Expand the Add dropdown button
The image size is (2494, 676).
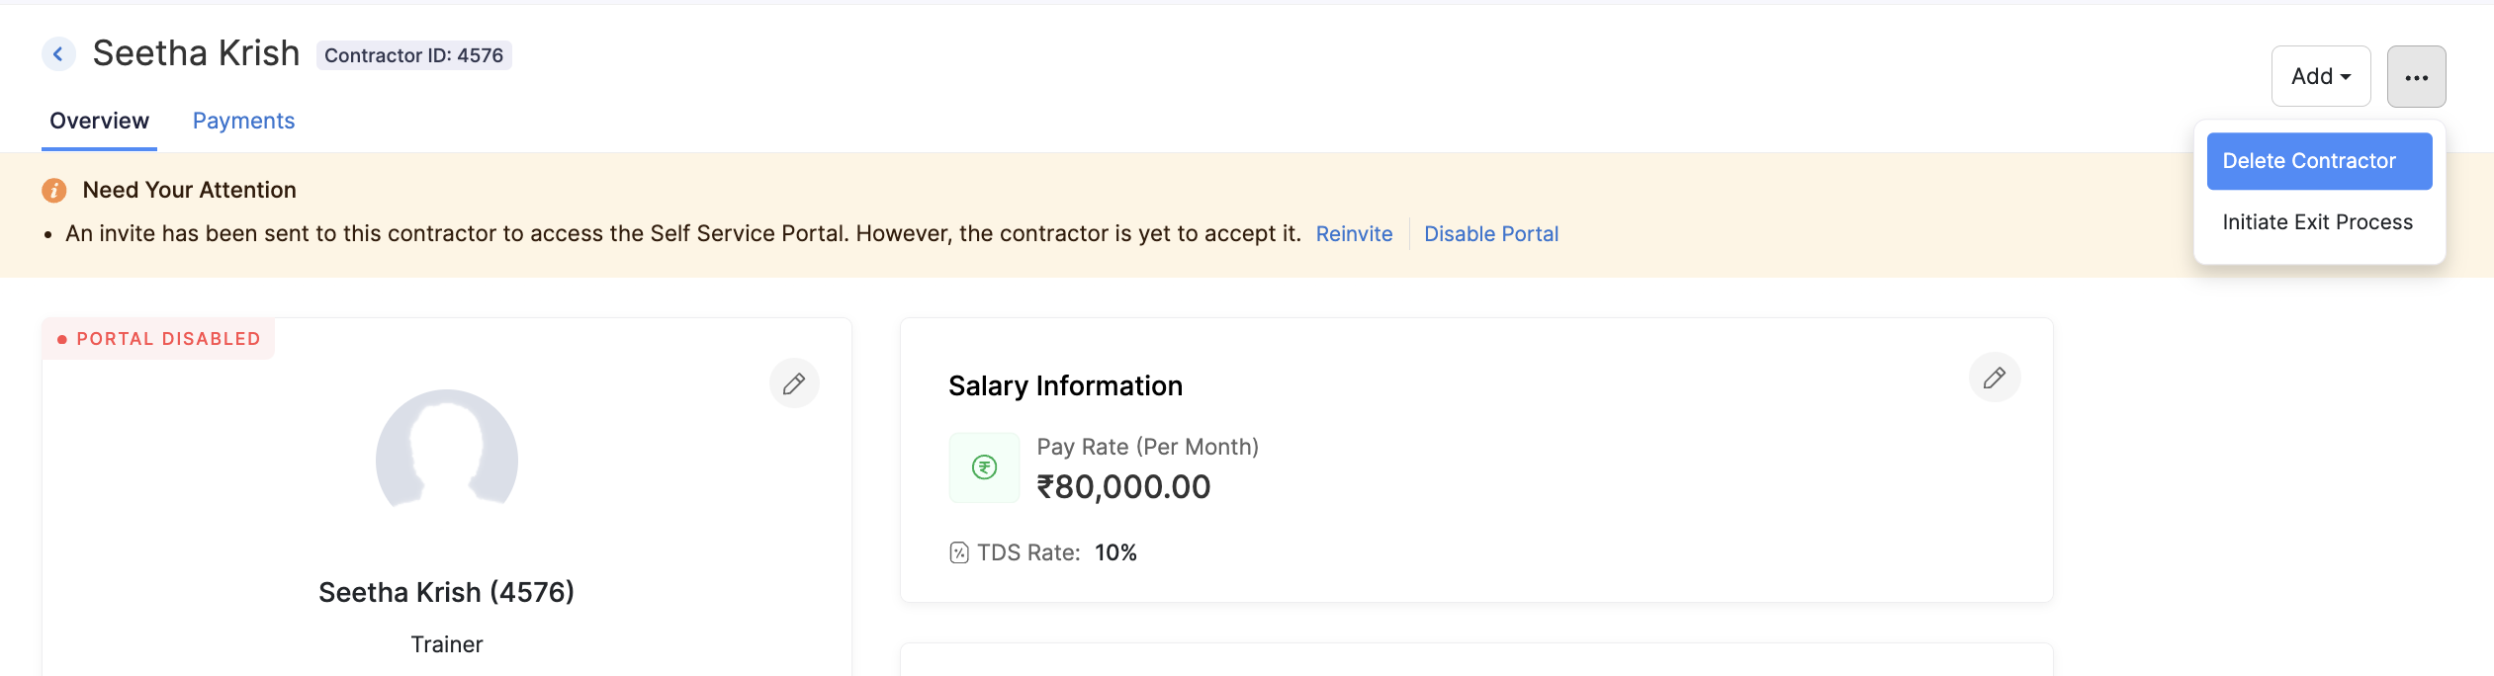coord(2321,76)
